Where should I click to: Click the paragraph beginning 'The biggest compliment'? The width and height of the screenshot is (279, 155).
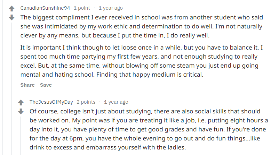142,26
